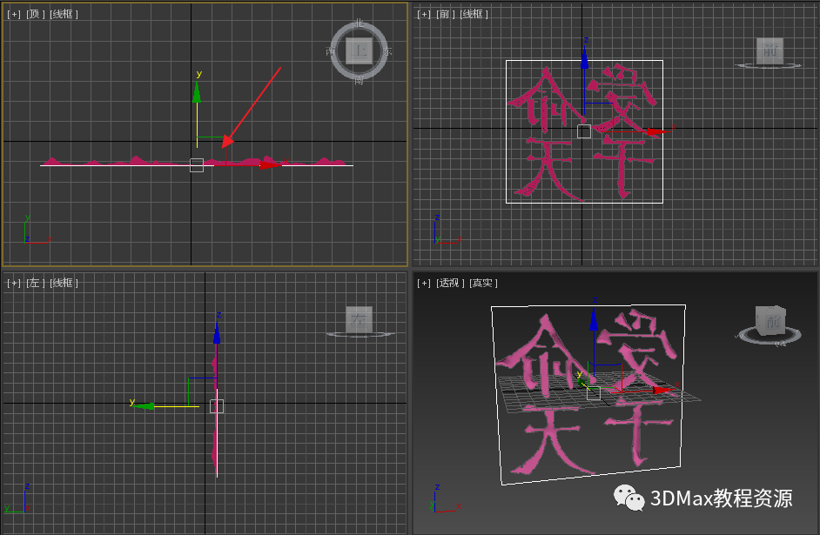Click the YZ plane handle in Left viewport gizmo
Viewport: 820px width, 535px height.
point(202,391)
